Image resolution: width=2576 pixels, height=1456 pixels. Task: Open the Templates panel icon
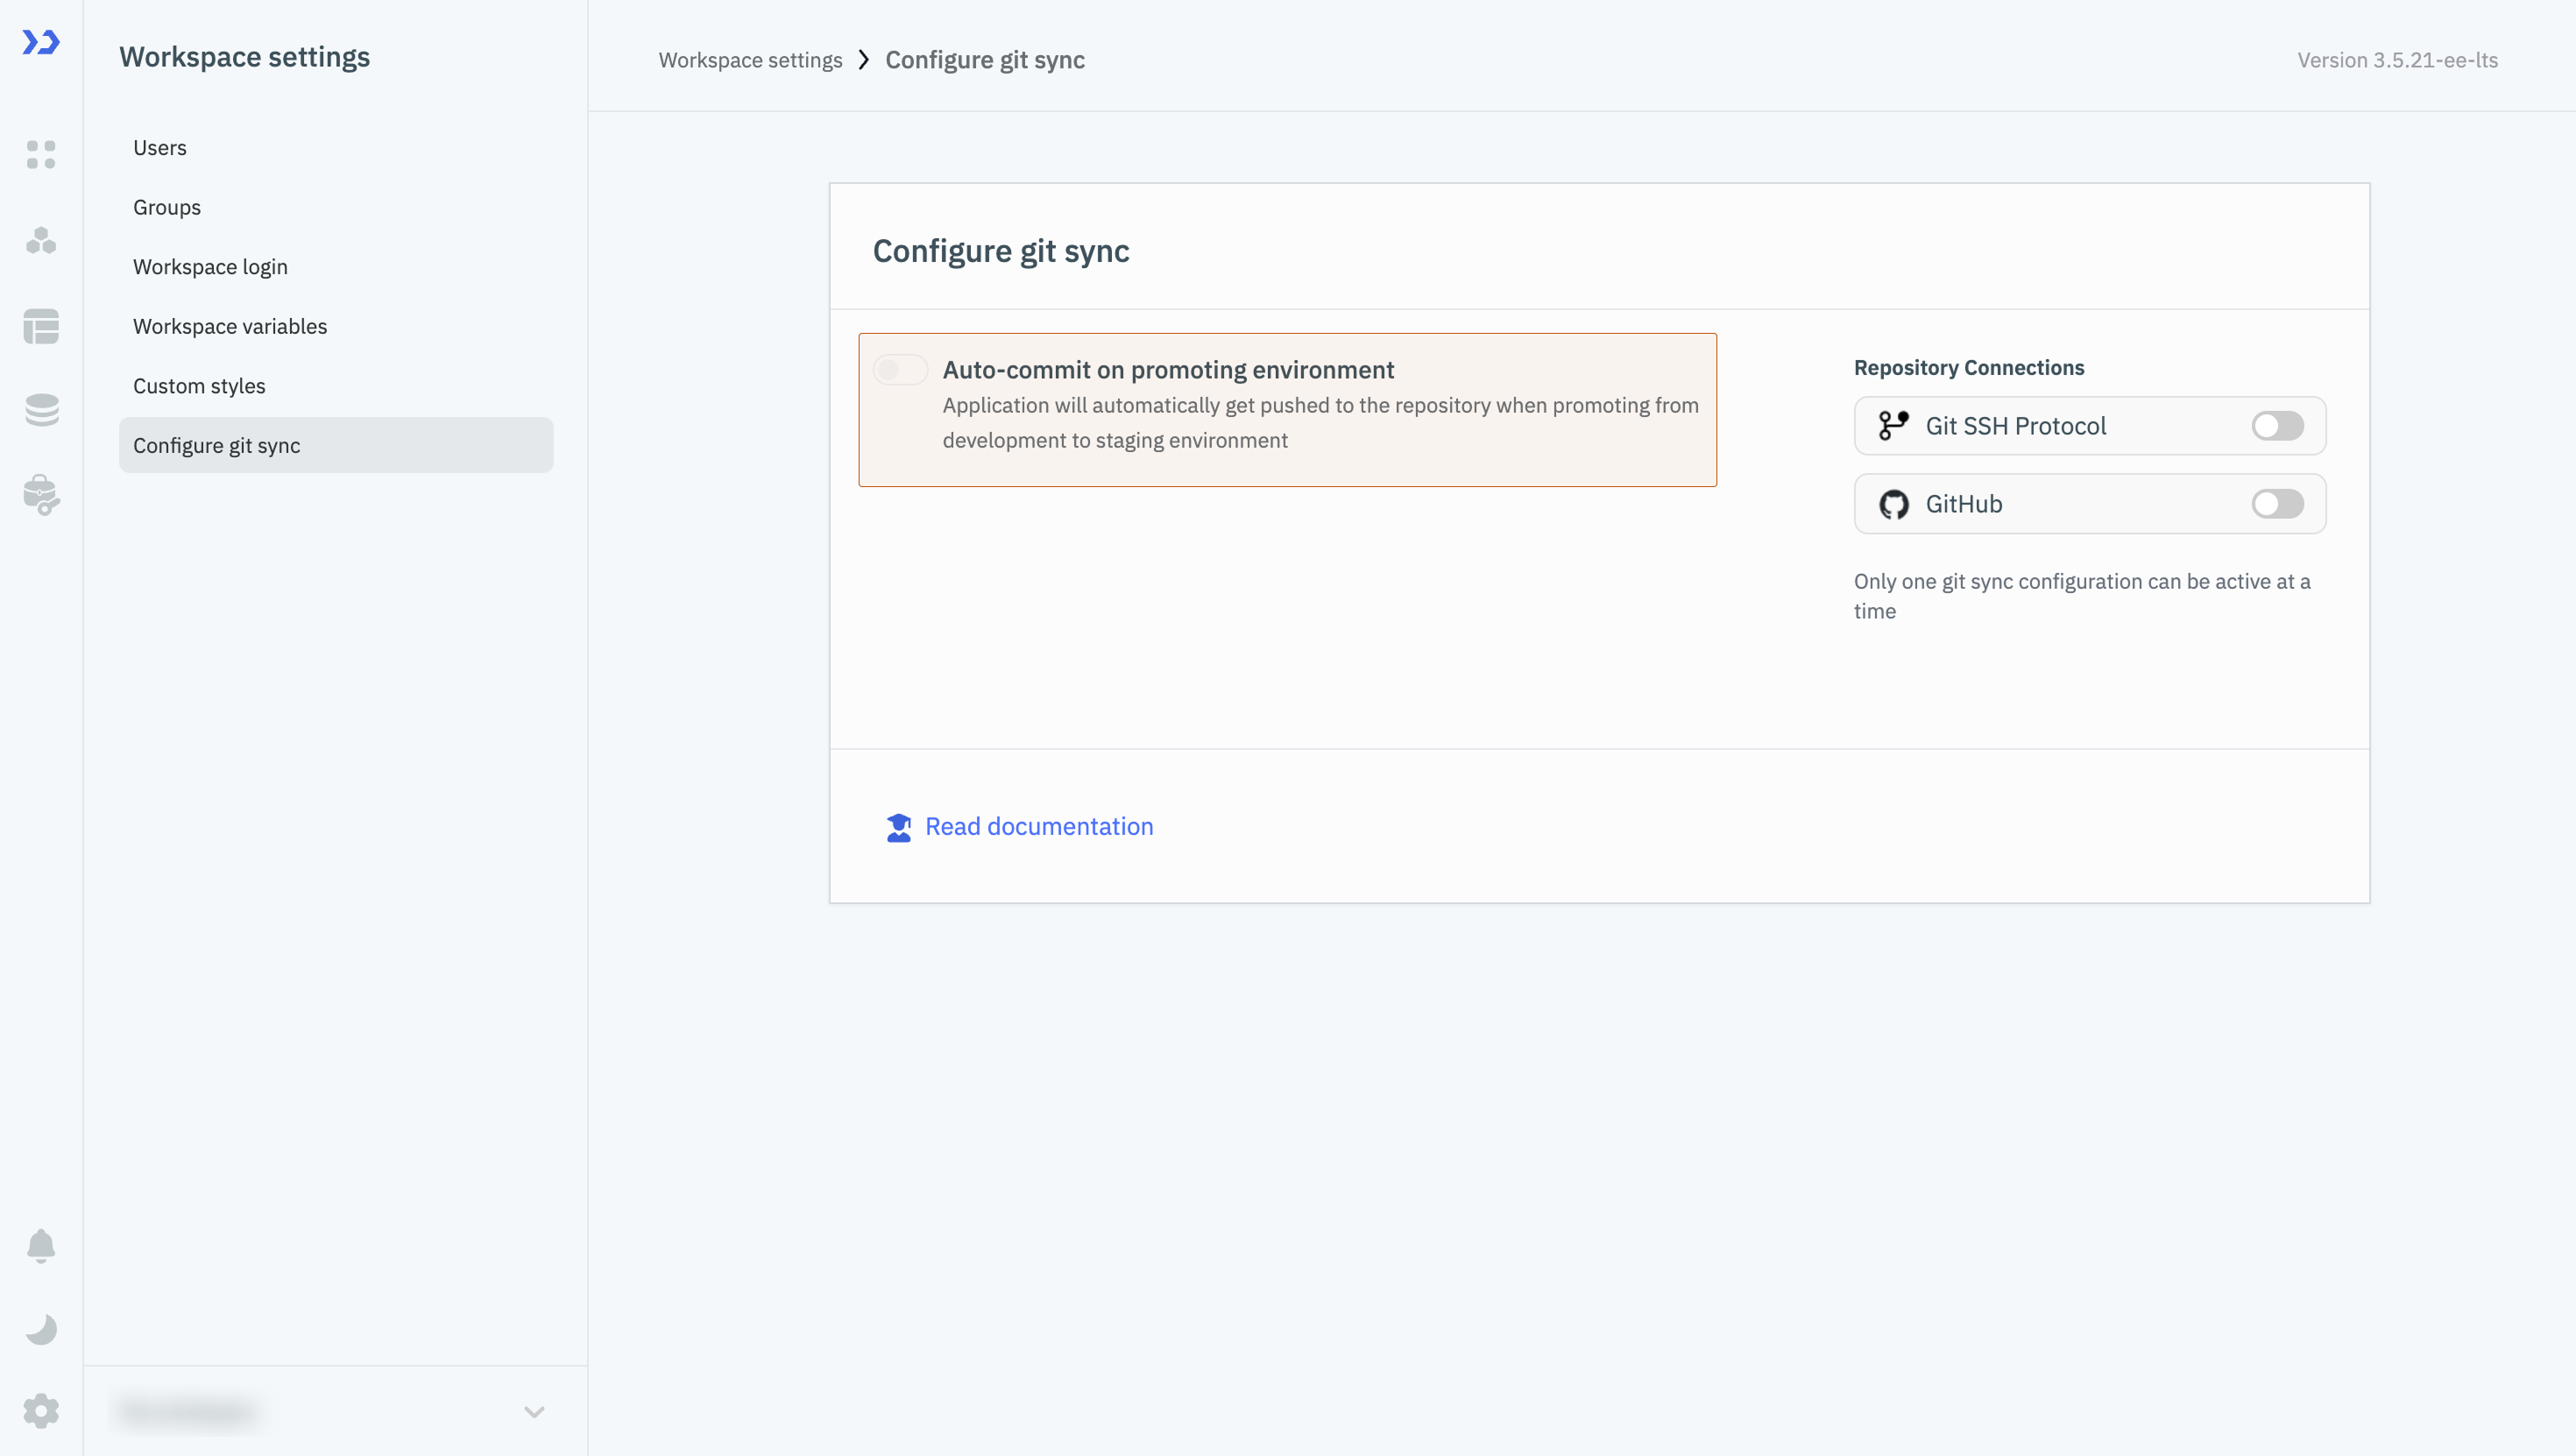coord(41,327)
